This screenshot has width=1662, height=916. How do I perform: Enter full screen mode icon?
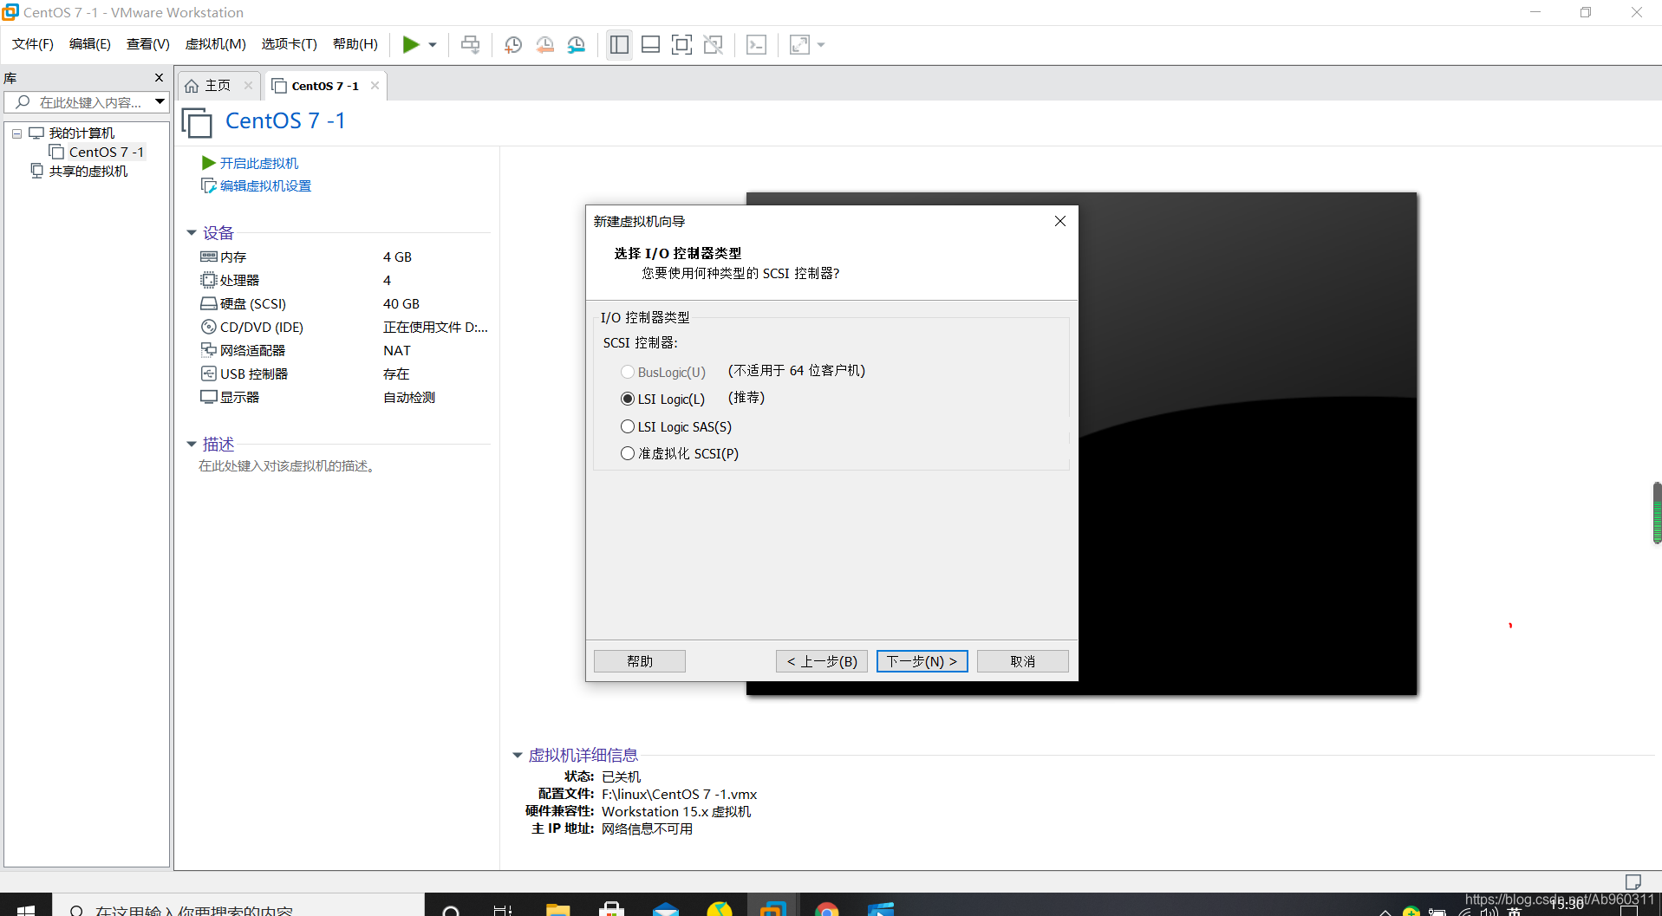(681, 44)
